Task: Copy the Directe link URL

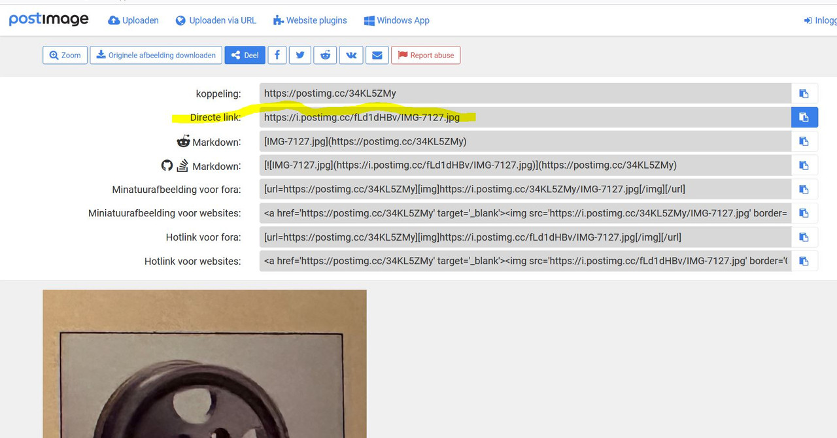Action: pyautogui.click(x=804, y=117)
